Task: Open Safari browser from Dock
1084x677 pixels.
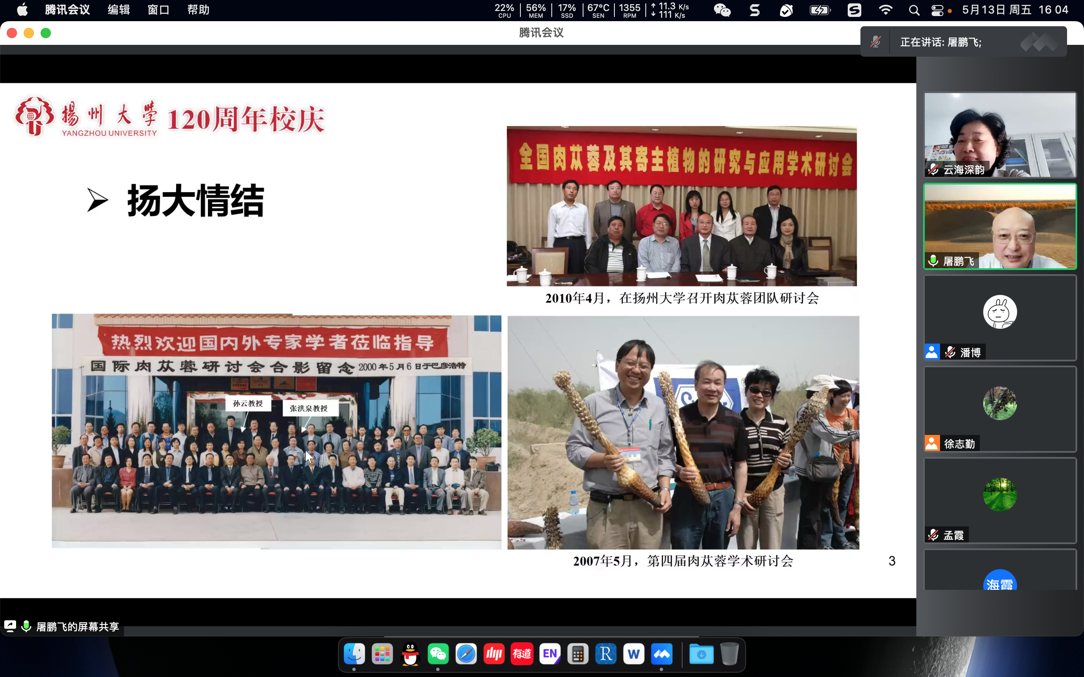Action: point(466,654)
